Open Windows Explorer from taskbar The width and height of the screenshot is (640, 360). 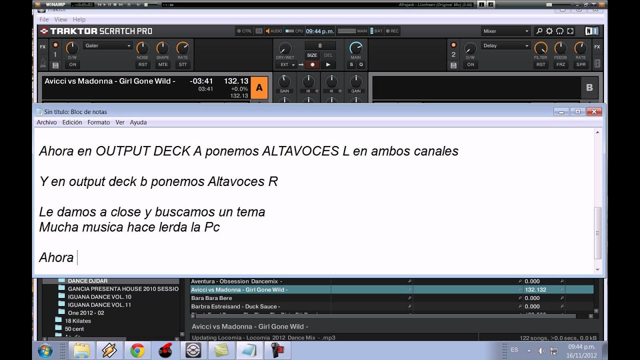click(x=80, y=350)
